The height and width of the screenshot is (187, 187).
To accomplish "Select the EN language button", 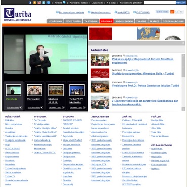I will (177, 12).
